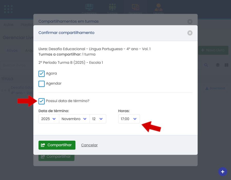Switch to the Aulas tab

coord(8,25)
